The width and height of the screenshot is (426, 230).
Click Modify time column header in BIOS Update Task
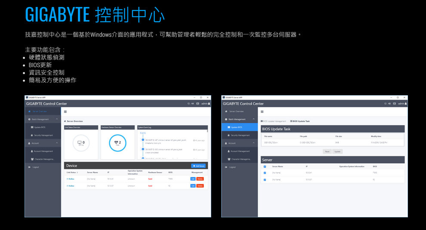pos(376,136)
